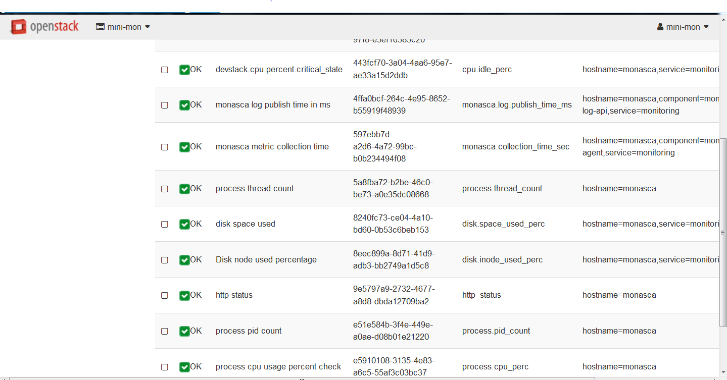727x380 pixels.
Task: Open the mini-mon project dropdown
Action: [x=123, y=27]
